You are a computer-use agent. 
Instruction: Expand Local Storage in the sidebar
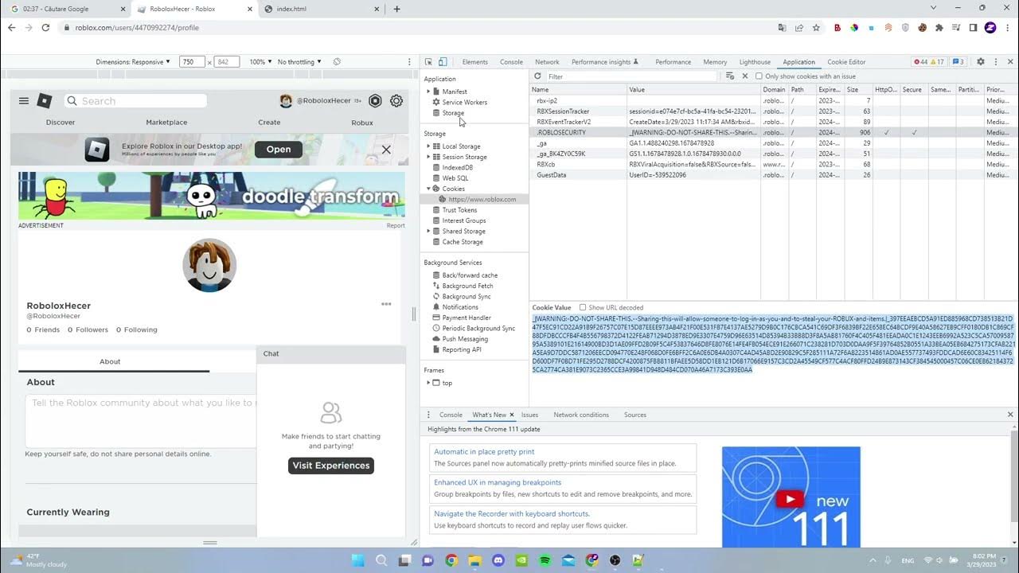[428, 146]
